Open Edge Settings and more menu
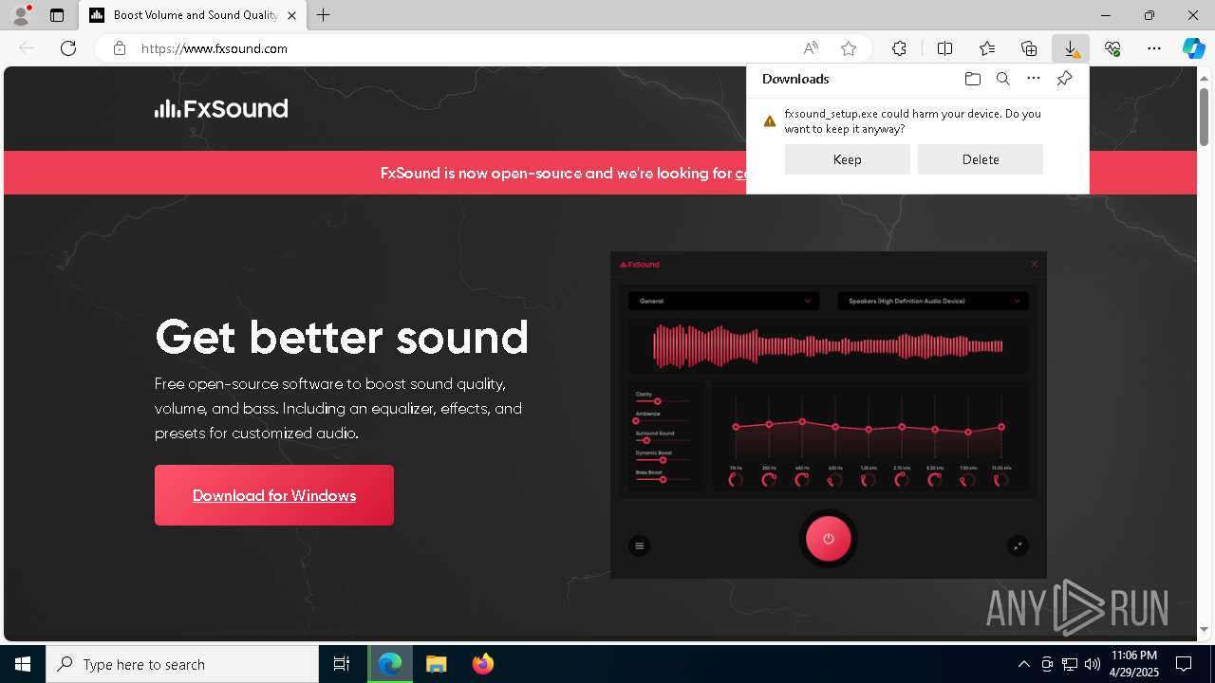 1154,48
